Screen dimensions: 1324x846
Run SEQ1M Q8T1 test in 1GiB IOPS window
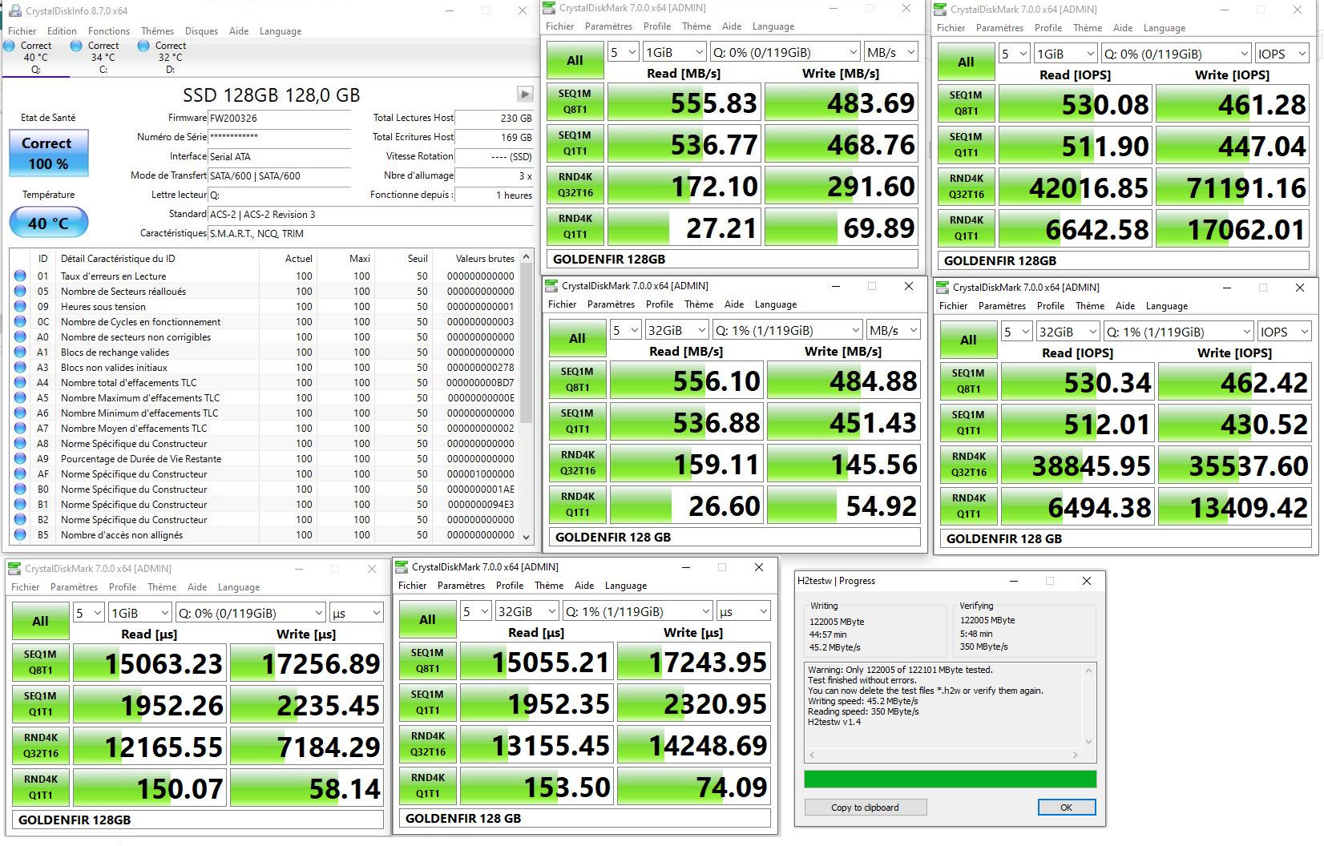[966, 103]
